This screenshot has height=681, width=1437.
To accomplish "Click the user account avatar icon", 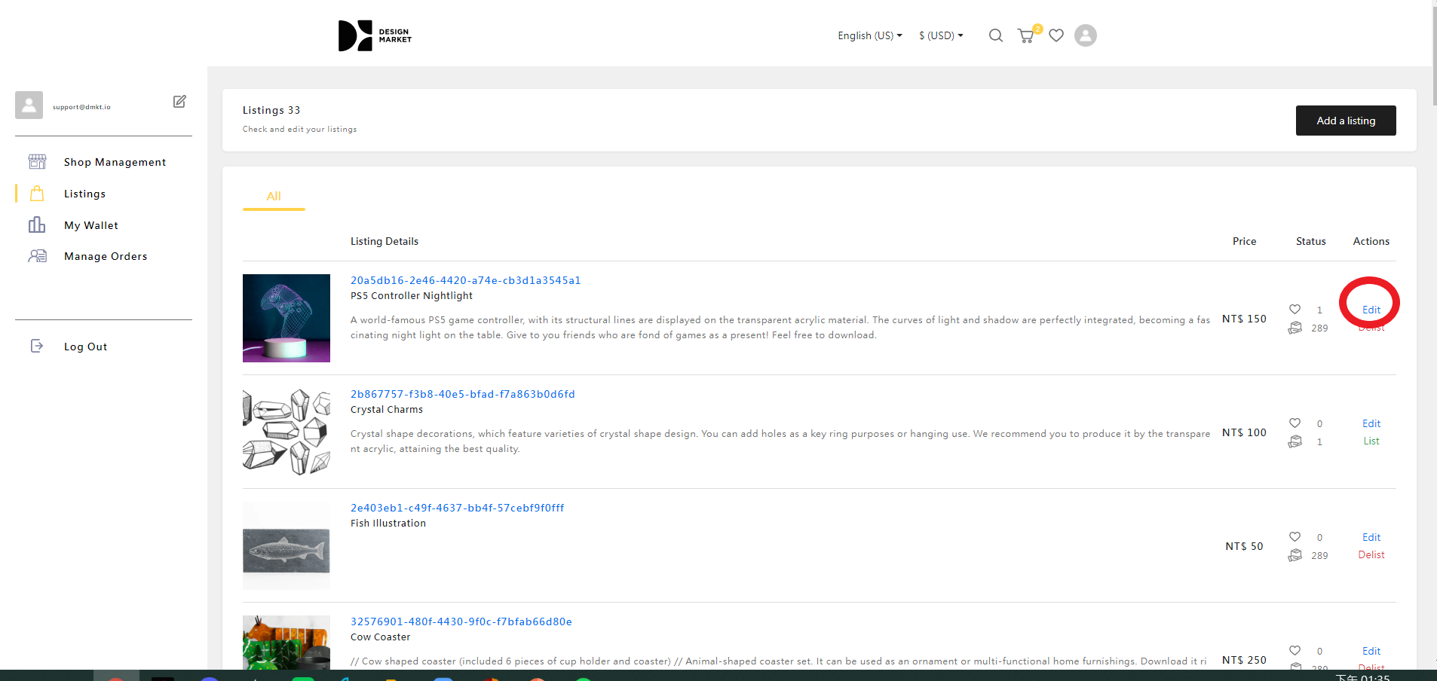I will [1085, 35].
